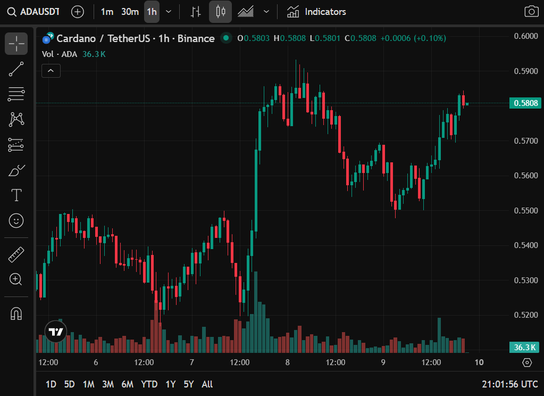The height and width of the screenshot is (396, 544).
Task: Collapse the indicator legend chevron
Action: click(x=51, y=70)
